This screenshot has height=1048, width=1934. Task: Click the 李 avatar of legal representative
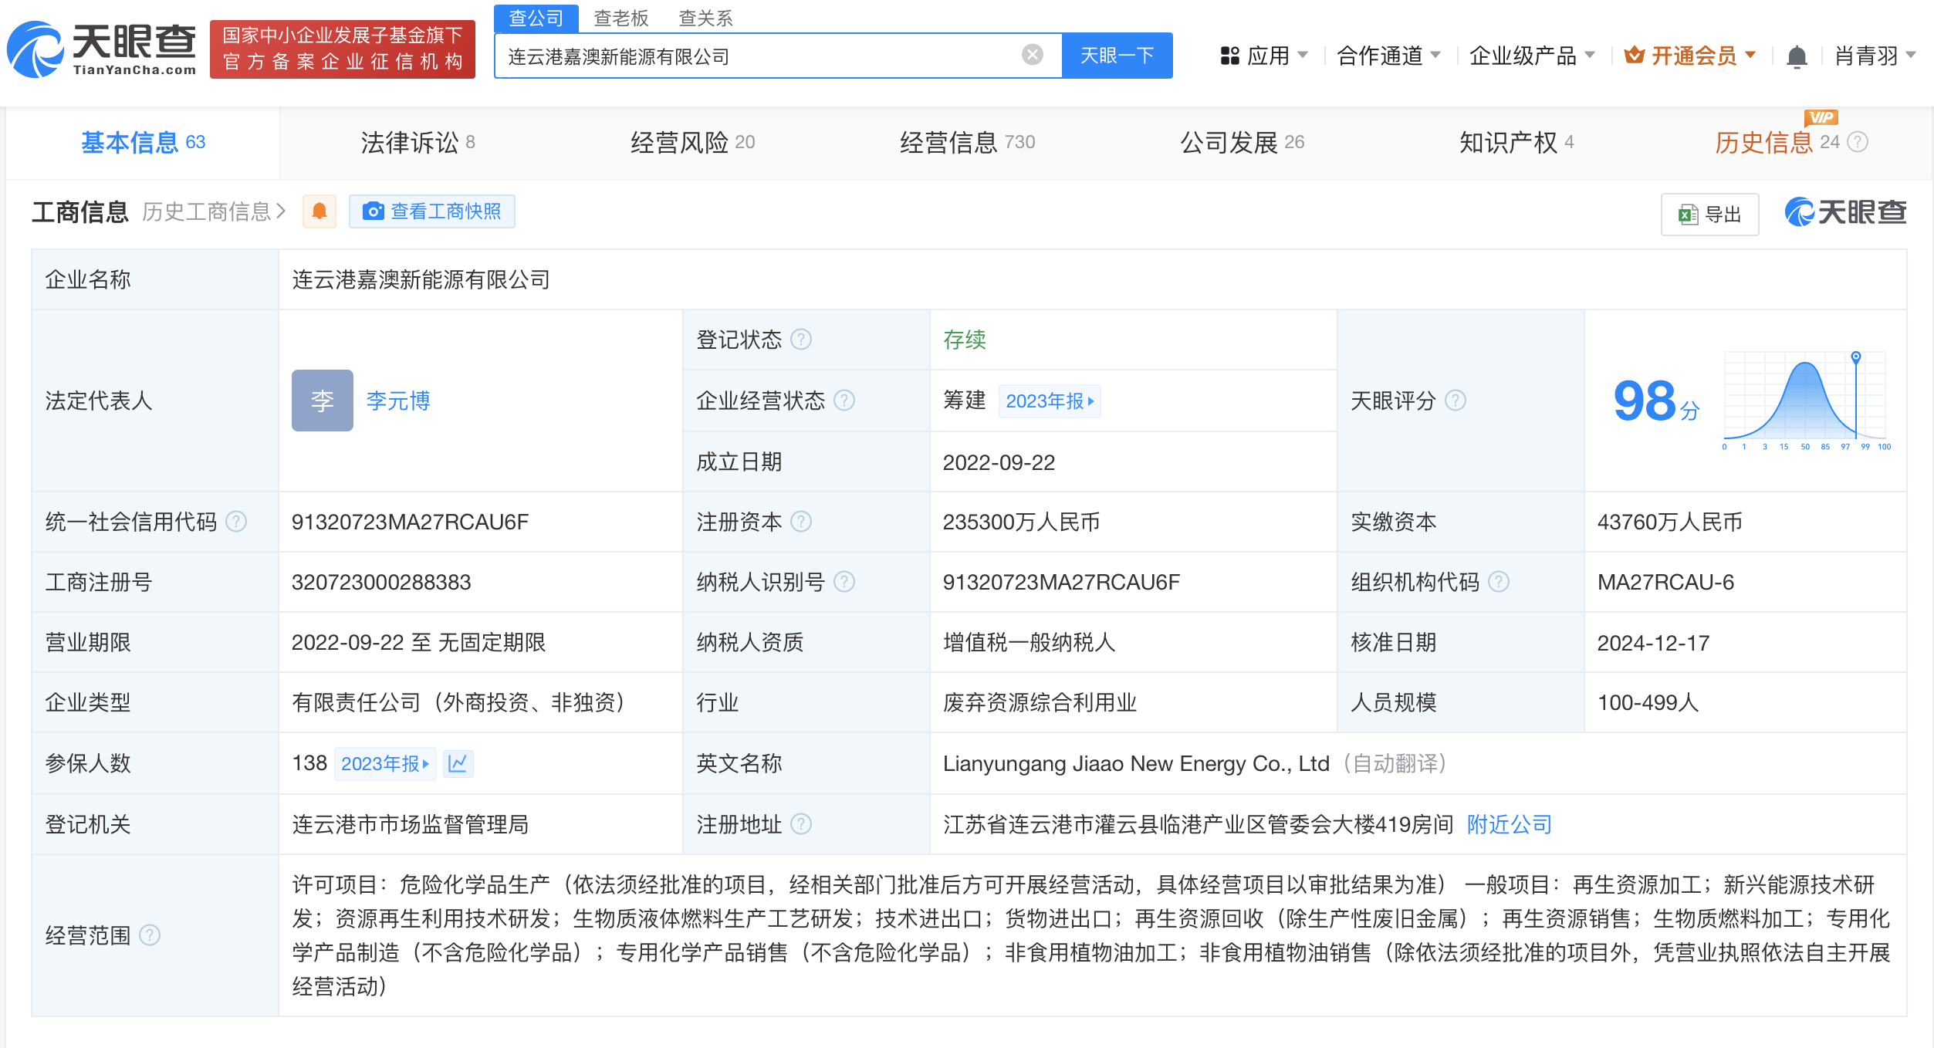pos(322,401)
